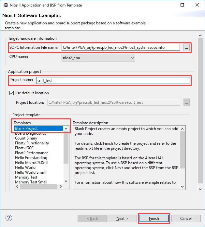Click the Next button

(122, 218)
